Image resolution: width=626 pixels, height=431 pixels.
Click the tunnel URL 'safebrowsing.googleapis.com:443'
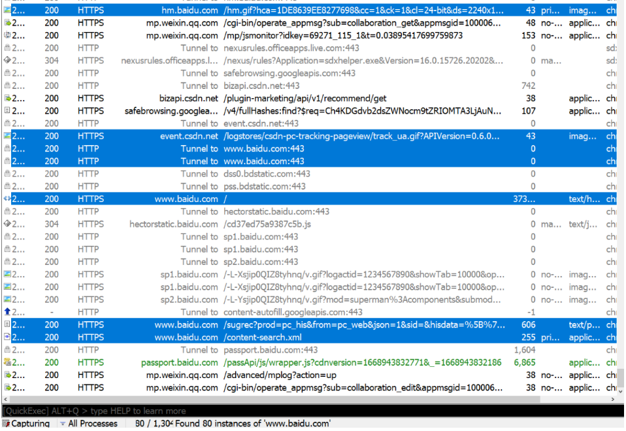pos(289,73)
